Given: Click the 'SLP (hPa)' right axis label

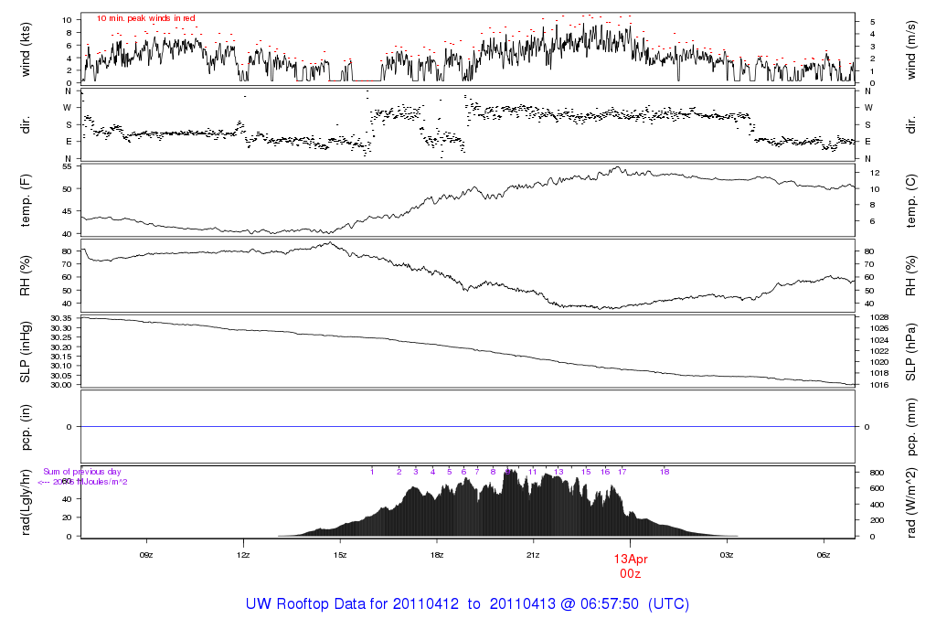Looking at the screenshot, I should coord(912,351).
